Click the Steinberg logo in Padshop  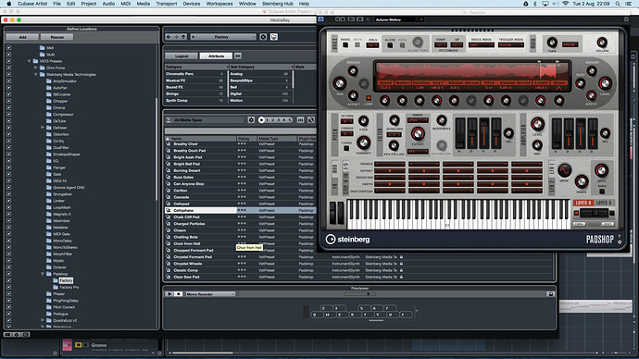(347, 240)
